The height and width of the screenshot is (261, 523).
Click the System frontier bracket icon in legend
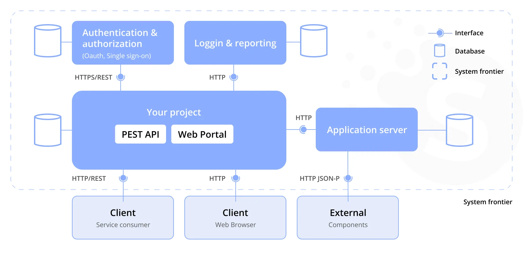pyautogui.click(x=440, y=71)
